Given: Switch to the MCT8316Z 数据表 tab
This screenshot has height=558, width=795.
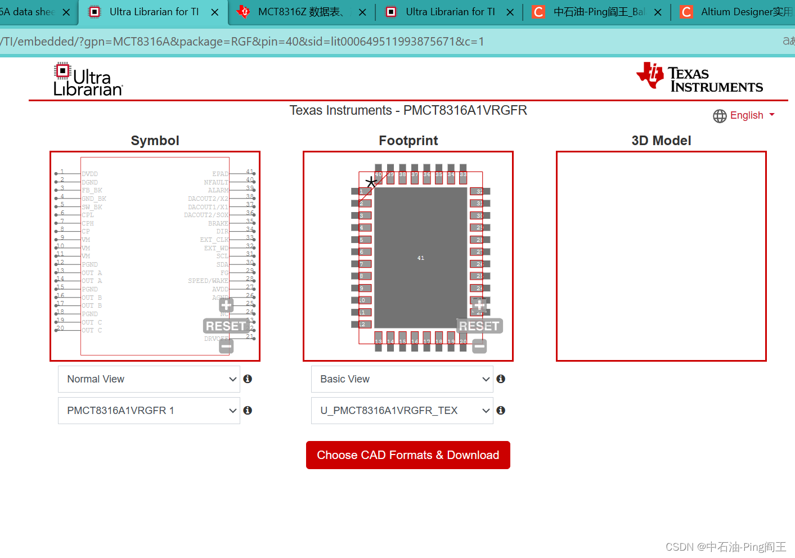Looking at the screenshot, I should point(300,12).
